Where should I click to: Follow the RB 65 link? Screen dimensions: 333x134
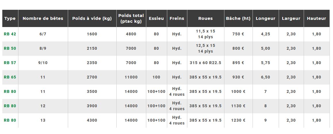(10, 77)
